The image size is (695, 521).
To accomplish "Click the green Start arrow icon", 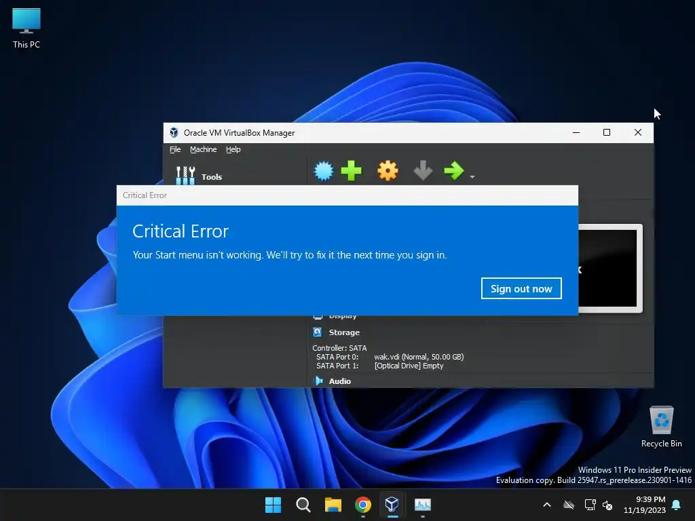I will pyautogui.click(x=454, y=171).
